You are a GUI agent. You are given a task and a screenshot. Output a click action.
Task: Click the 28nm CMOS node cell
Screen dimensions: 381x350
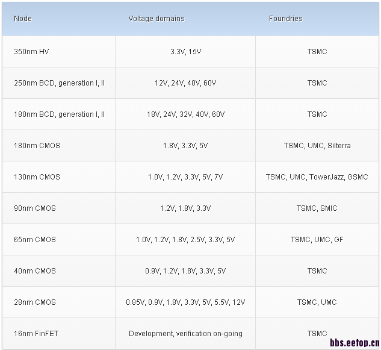35,302
